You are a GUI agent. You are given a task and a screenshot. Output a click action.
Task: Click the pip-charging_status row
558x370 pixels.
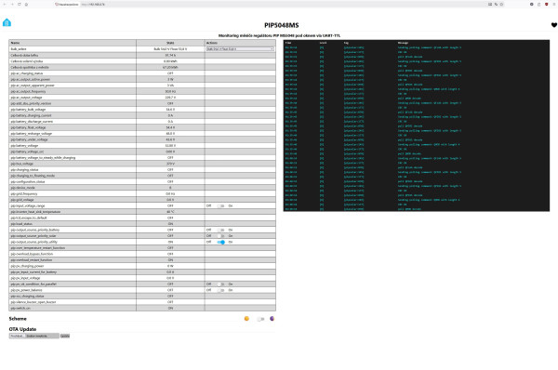point(142,170)
